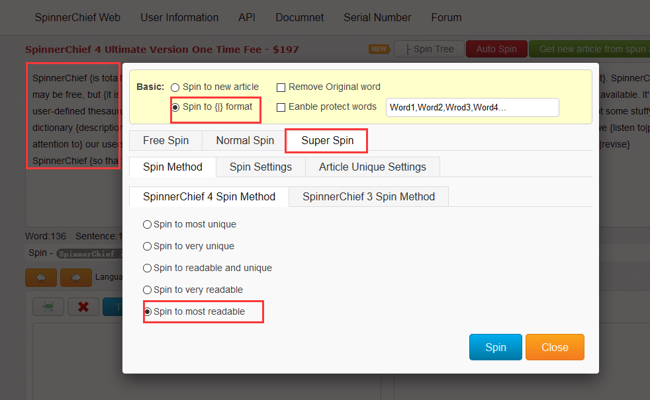Image resolution: width=650 pixels, height=400 pixels.
Task: Click the red X delete icon
Action: click(83, 307)
